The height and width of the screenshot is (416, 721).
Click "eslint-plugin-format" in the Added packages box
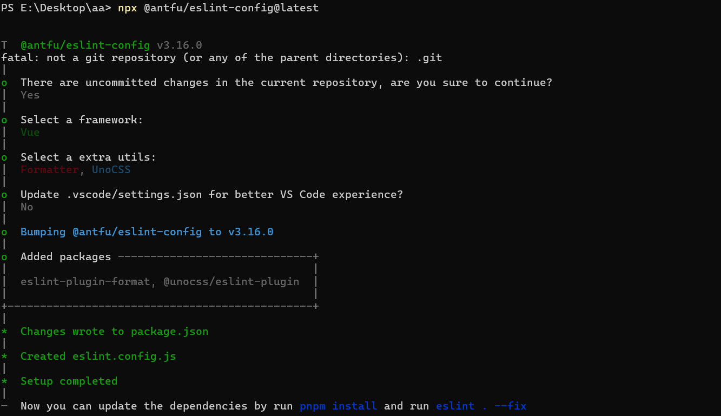pyautogui.click(x=85, y=282)
